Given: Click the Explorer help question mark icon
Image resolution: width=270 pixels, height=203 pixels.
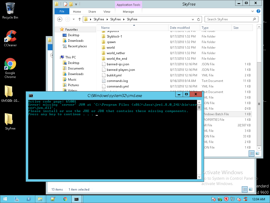Looking at the screenshot, I should point(258,11).
